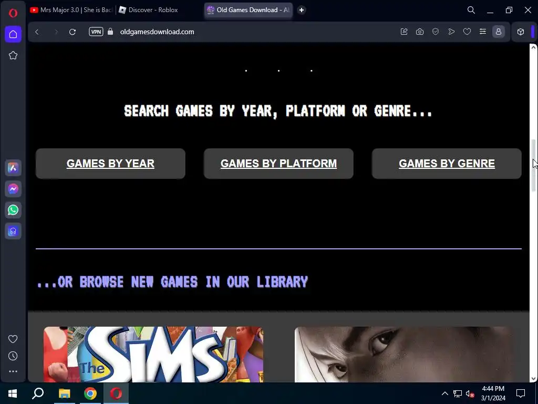The height and width of the screenshot is (404, 538).
Task: Open the face-cover game thumbnail
Action: tap(404, 354)
